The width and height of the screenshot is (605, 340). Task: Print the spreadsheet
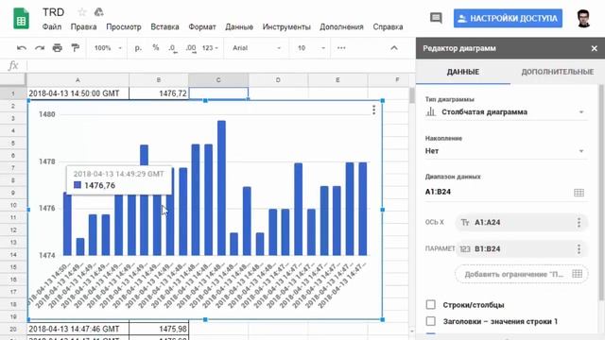57,48
